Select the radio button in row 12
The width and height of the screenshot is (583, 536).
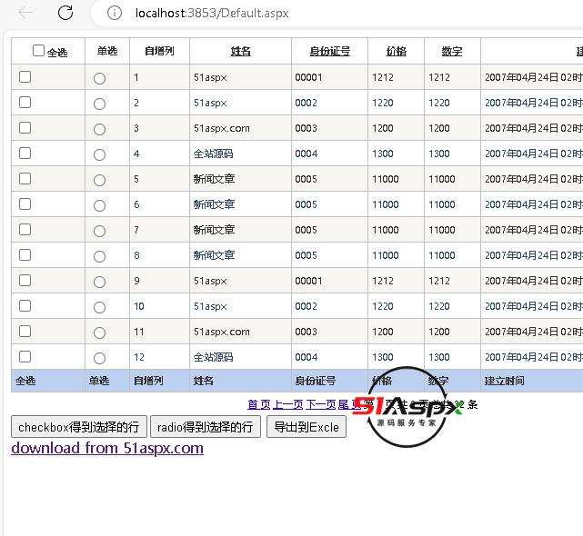click(99, 359)
